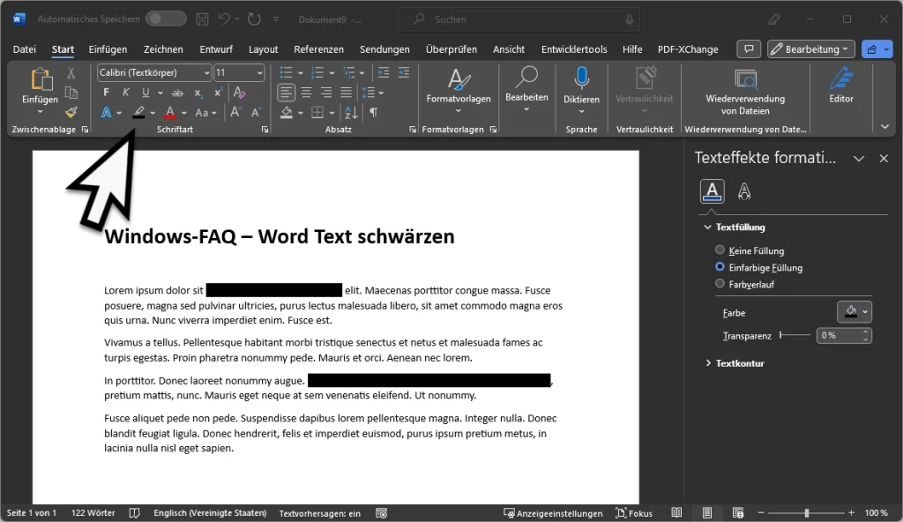Switch to Layout tab

(x=263, y=49)
